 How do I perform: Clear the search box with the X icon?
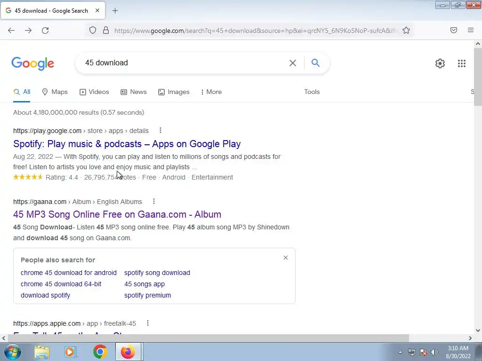click(293, 63)
